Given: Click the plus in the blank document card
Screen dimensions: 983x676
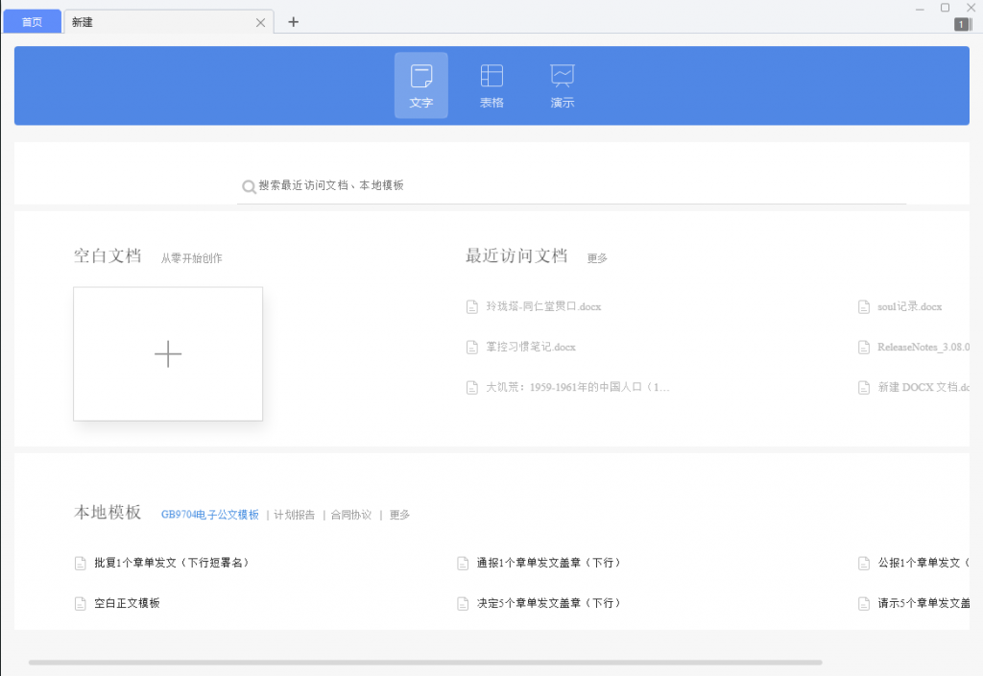Looking at the screenshot, I should 168,353.
